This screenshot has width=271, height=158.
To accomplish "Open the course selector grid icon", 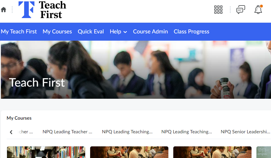I will click(218, 10).
